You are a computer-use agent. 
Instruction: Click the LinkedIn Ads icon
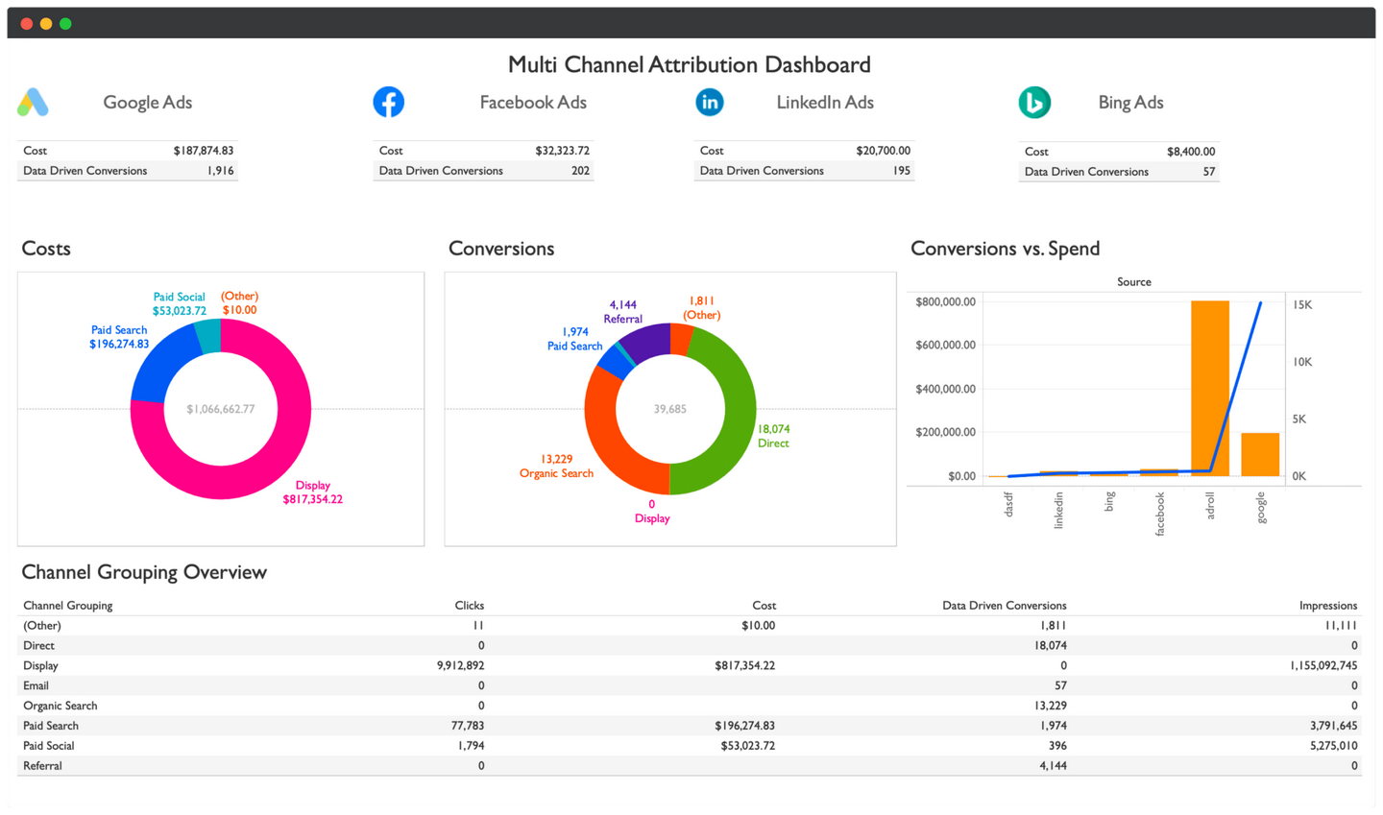pos(710,101)
